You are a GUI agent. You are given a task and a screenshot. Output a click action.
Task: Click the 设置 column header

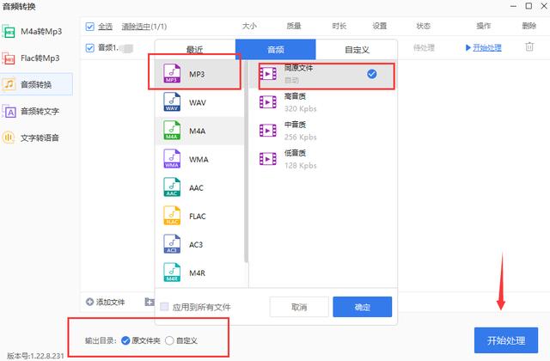380,26
